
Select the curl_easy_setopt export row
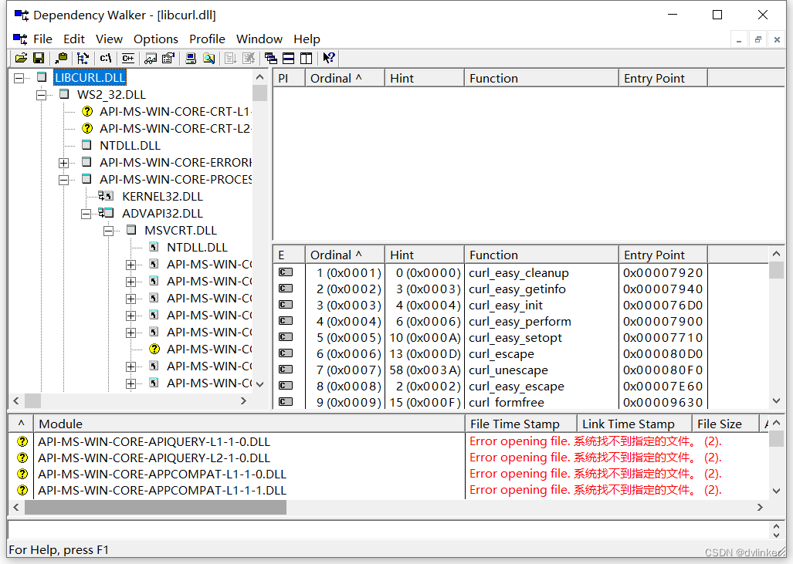[490, 338]
